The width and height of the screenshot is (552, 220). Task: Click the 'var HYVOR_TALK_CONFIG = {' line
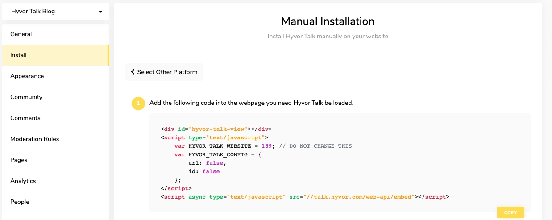[217, 154]
